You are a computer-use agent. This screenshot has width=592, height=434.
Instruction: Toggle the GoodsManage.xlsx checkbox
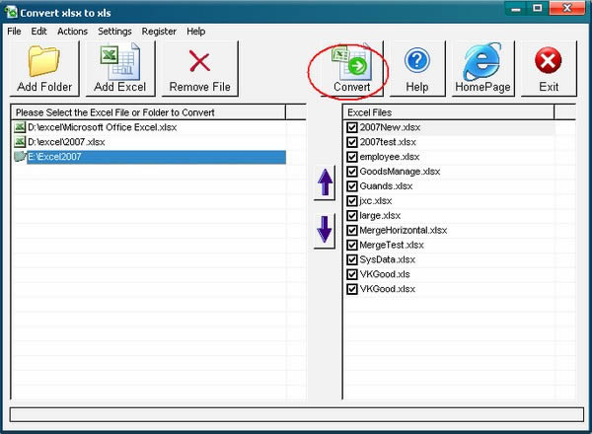click(x=352, y=172)
